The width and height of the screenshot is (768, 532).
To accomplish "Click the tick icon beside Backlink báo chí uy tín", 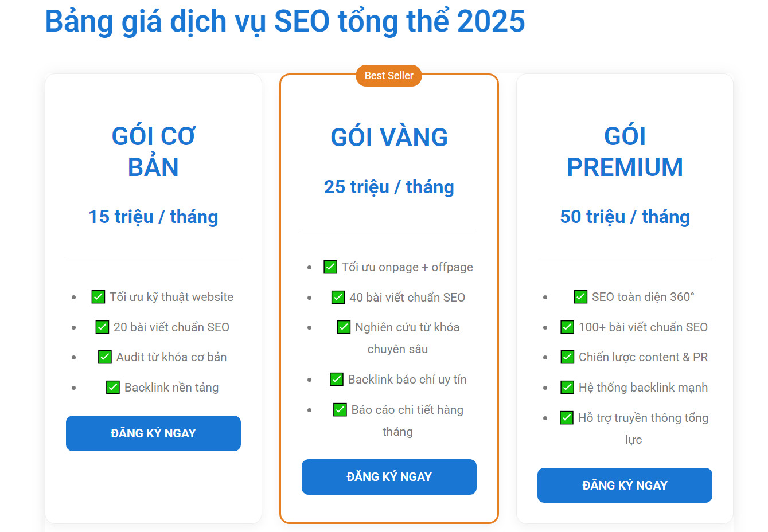I will [337, 380].
